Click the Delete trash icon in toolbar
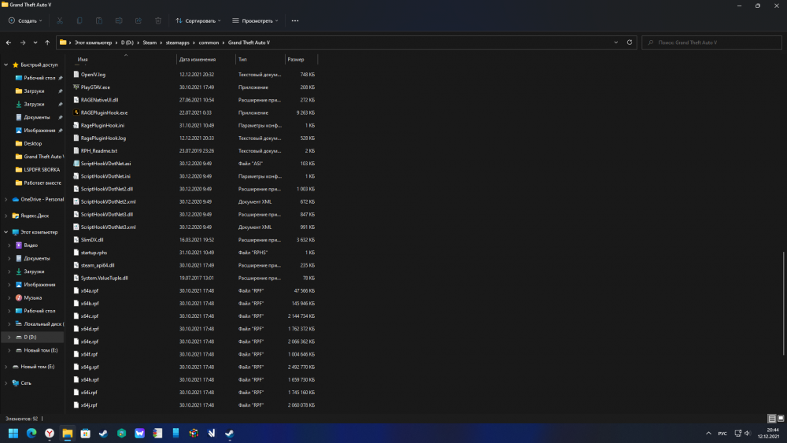Image resolution: width=787 pixels, height=443 pixels. pos(158,20)
